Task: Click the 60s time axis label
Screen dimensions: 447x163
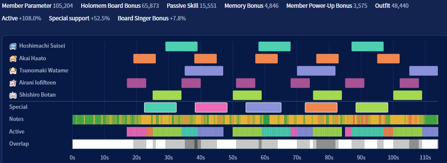Action: pyautogui.click(x=265, y=157)
